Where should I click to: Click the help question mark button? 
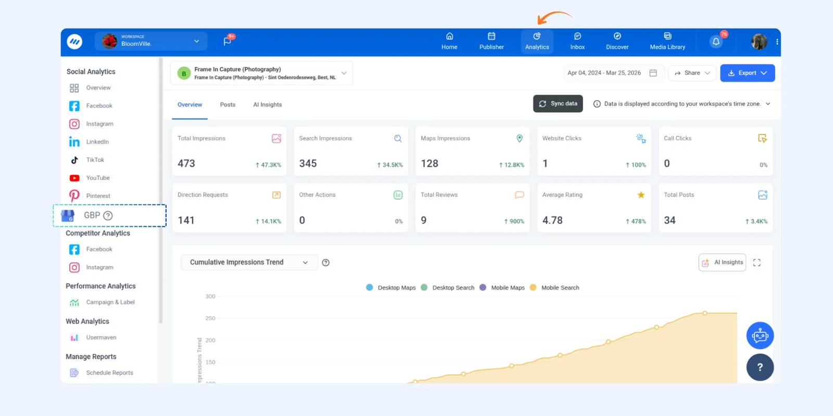pyautogui.click(x=760, y=367)
